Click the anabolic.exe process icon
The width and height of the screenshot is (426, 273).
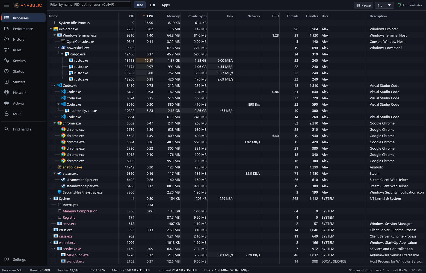pos(60,167)
